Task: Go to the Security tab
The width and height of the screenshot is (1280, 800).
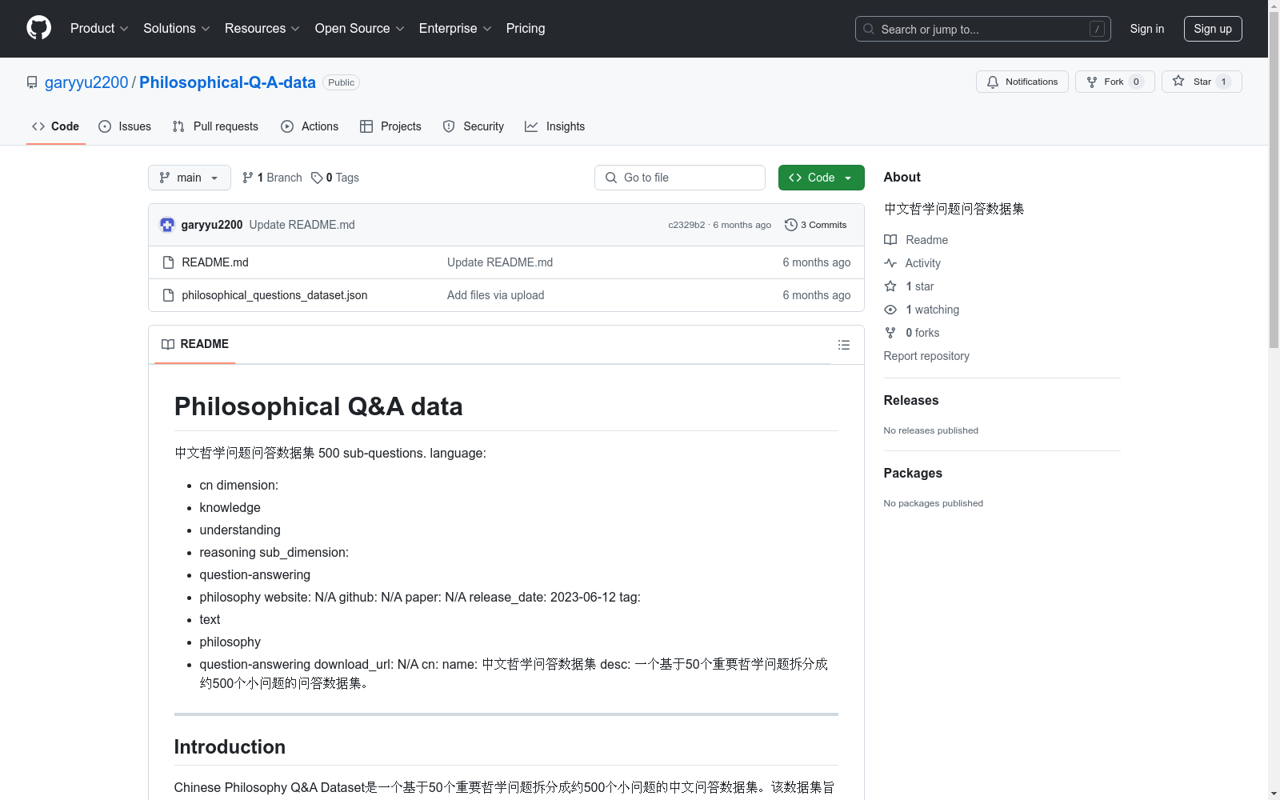Action: (474, 126)
